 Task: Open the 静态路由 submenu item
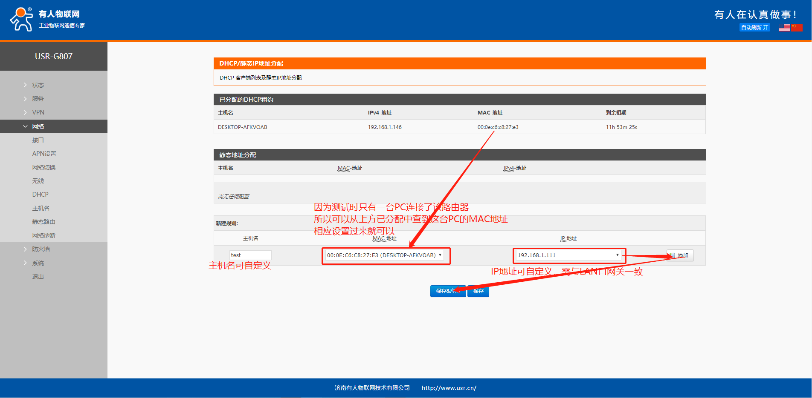coord(43,222)
